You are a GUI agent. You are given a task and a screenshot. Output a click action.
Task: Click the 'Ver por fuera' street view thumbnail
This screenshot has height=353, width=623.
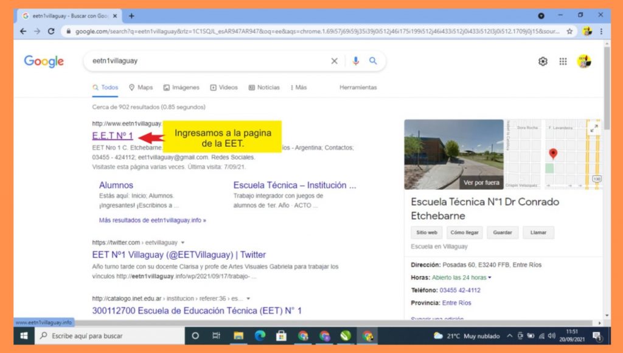coord(454,155)
